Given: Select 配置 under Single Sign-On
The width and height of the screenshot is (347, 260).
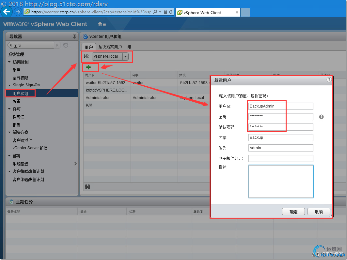Looking at the screenshot, I should coord(17,101).
